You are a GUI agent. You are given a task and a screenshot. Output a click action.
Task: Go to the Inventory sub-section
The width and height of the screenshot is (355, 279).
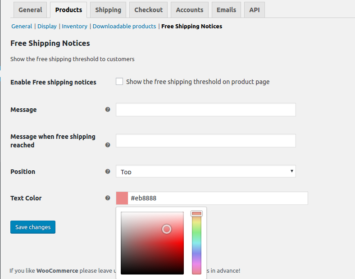(x=74, y=26)
